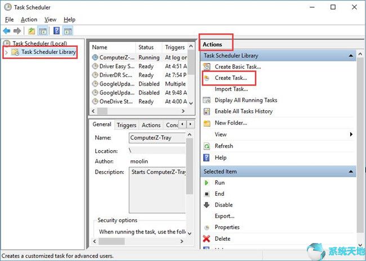This screenshot has width=366, height=261.
Task: Click the Actions pane scroll up arrow
Action: click(360, 54)
